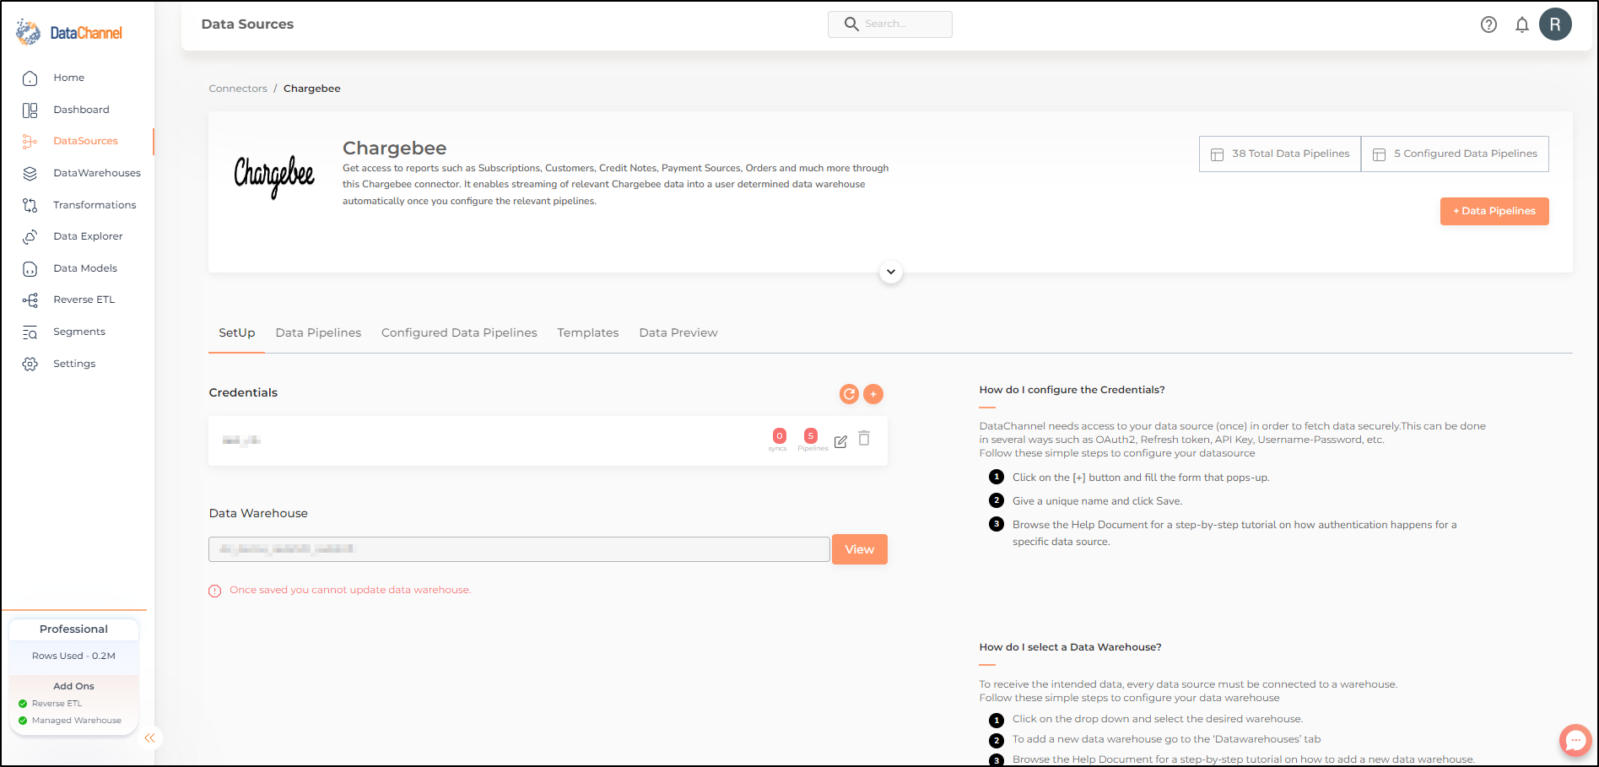Click the Pipelines count badge
Screen dimensions: 1599x767
(x=811, y=436)
